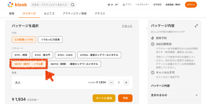
Task: Open 検索履歴
Action: [x=157, y=5]
